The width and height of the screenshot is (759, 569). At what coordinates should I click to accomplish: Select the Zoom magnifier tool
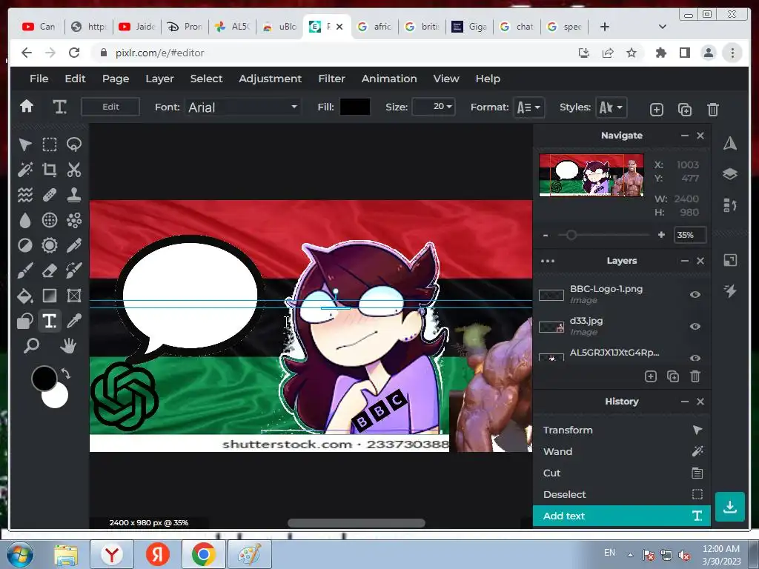pyautogui.click(x=31, y=345)
